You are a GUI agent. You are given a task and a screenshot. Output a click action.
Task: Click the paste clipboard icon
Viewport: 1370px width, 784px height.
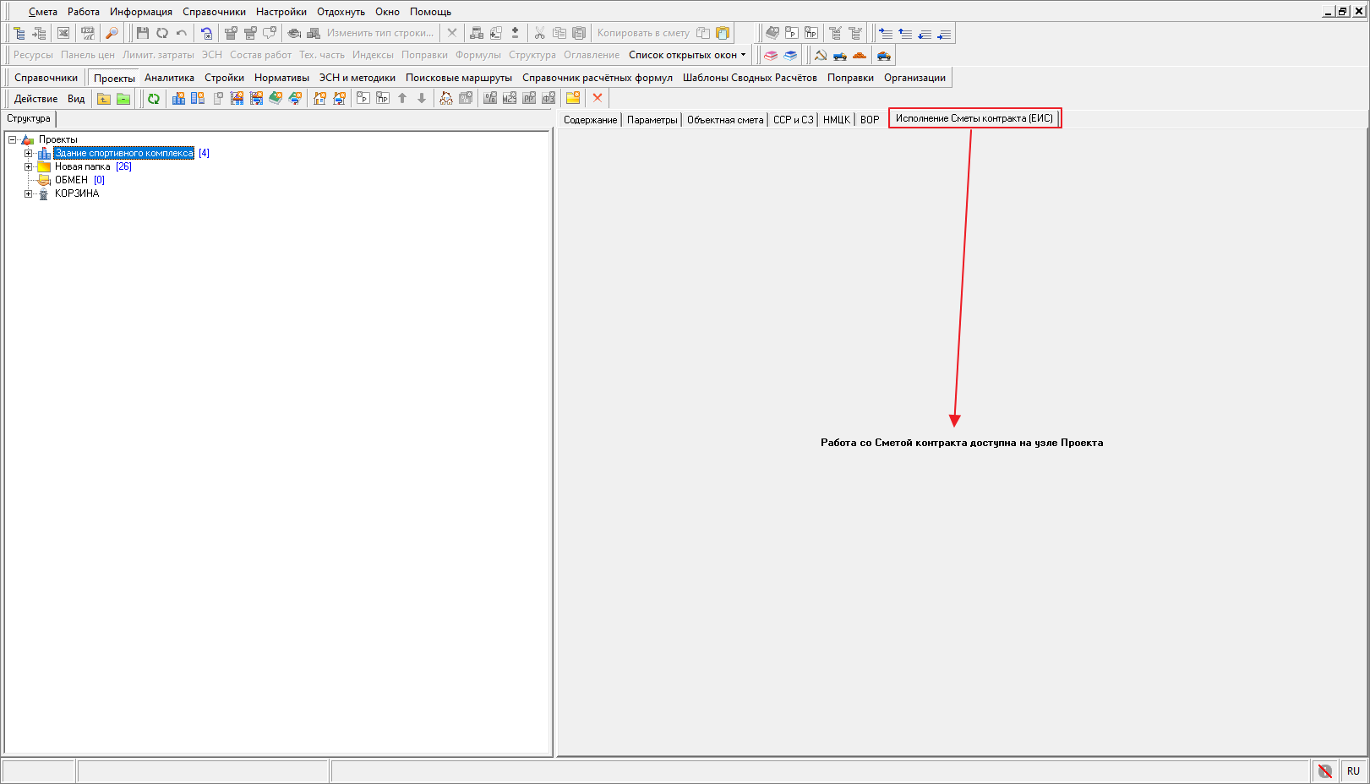tap(579, 33)
